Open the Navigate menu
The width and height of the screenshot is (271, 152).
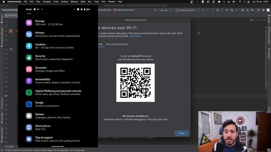pyautogui.click(x=47, y=2)
